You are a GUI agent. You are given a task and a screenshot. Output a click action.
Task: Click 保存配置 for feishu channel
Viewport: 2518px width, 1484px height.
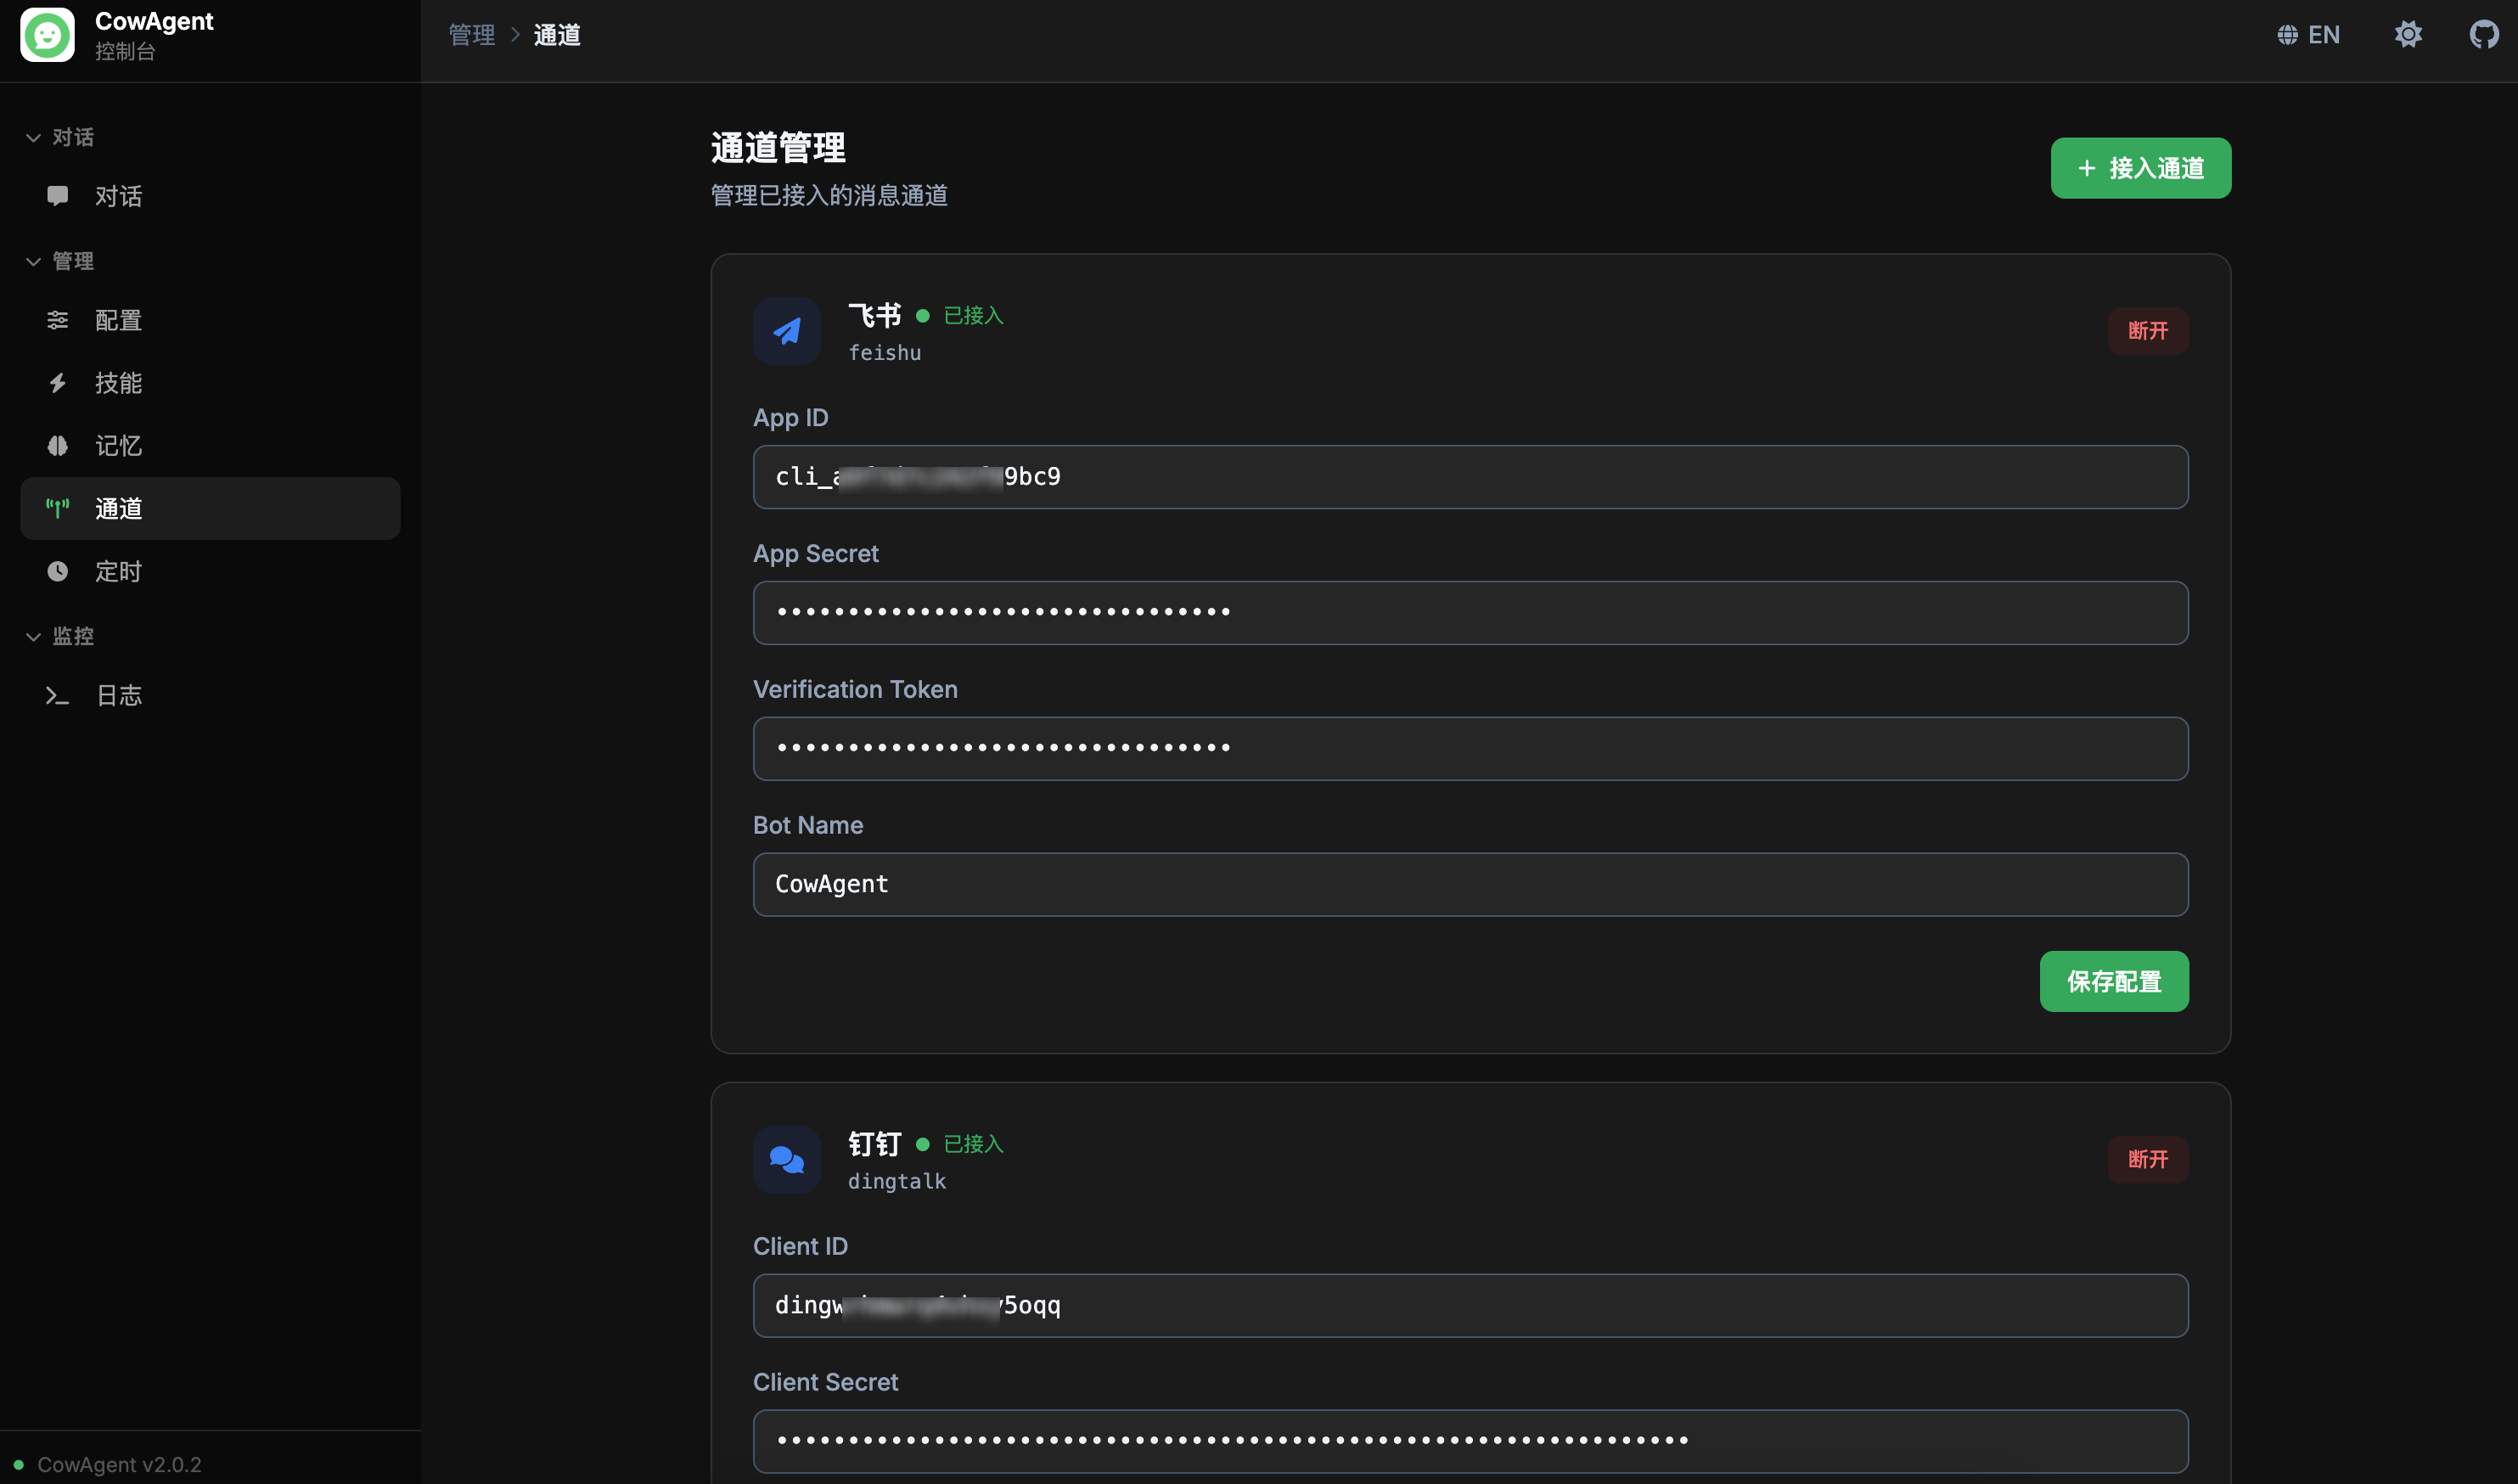coord(2113,981)
